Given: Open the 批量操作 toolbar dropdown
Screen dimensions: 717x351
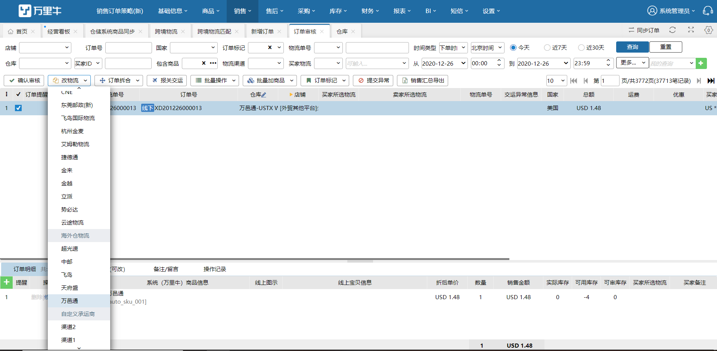Looking at the screenshot, I should [x=215, y=81].
